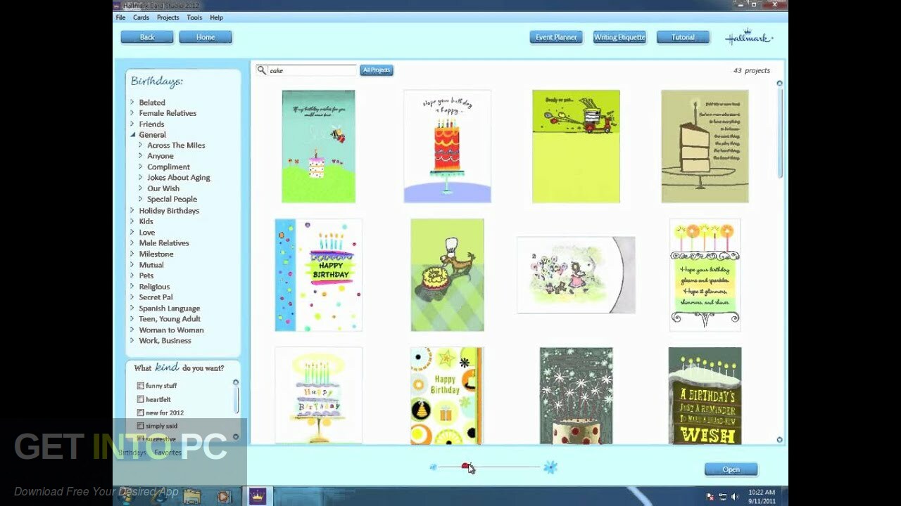Expand the Spanish Language category
Image resolution: width=901 pixels, height=506 pixels.
tap(132, 309)
